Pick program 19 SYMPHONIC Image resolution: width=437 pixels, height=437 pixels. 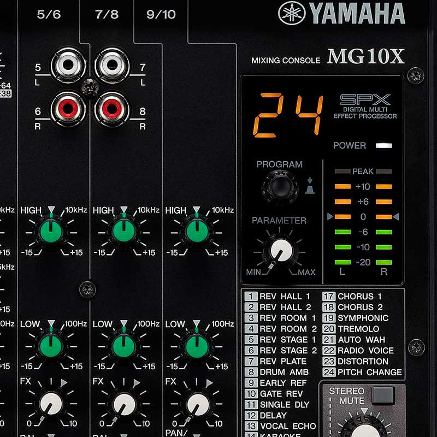[x=356, y=318]
